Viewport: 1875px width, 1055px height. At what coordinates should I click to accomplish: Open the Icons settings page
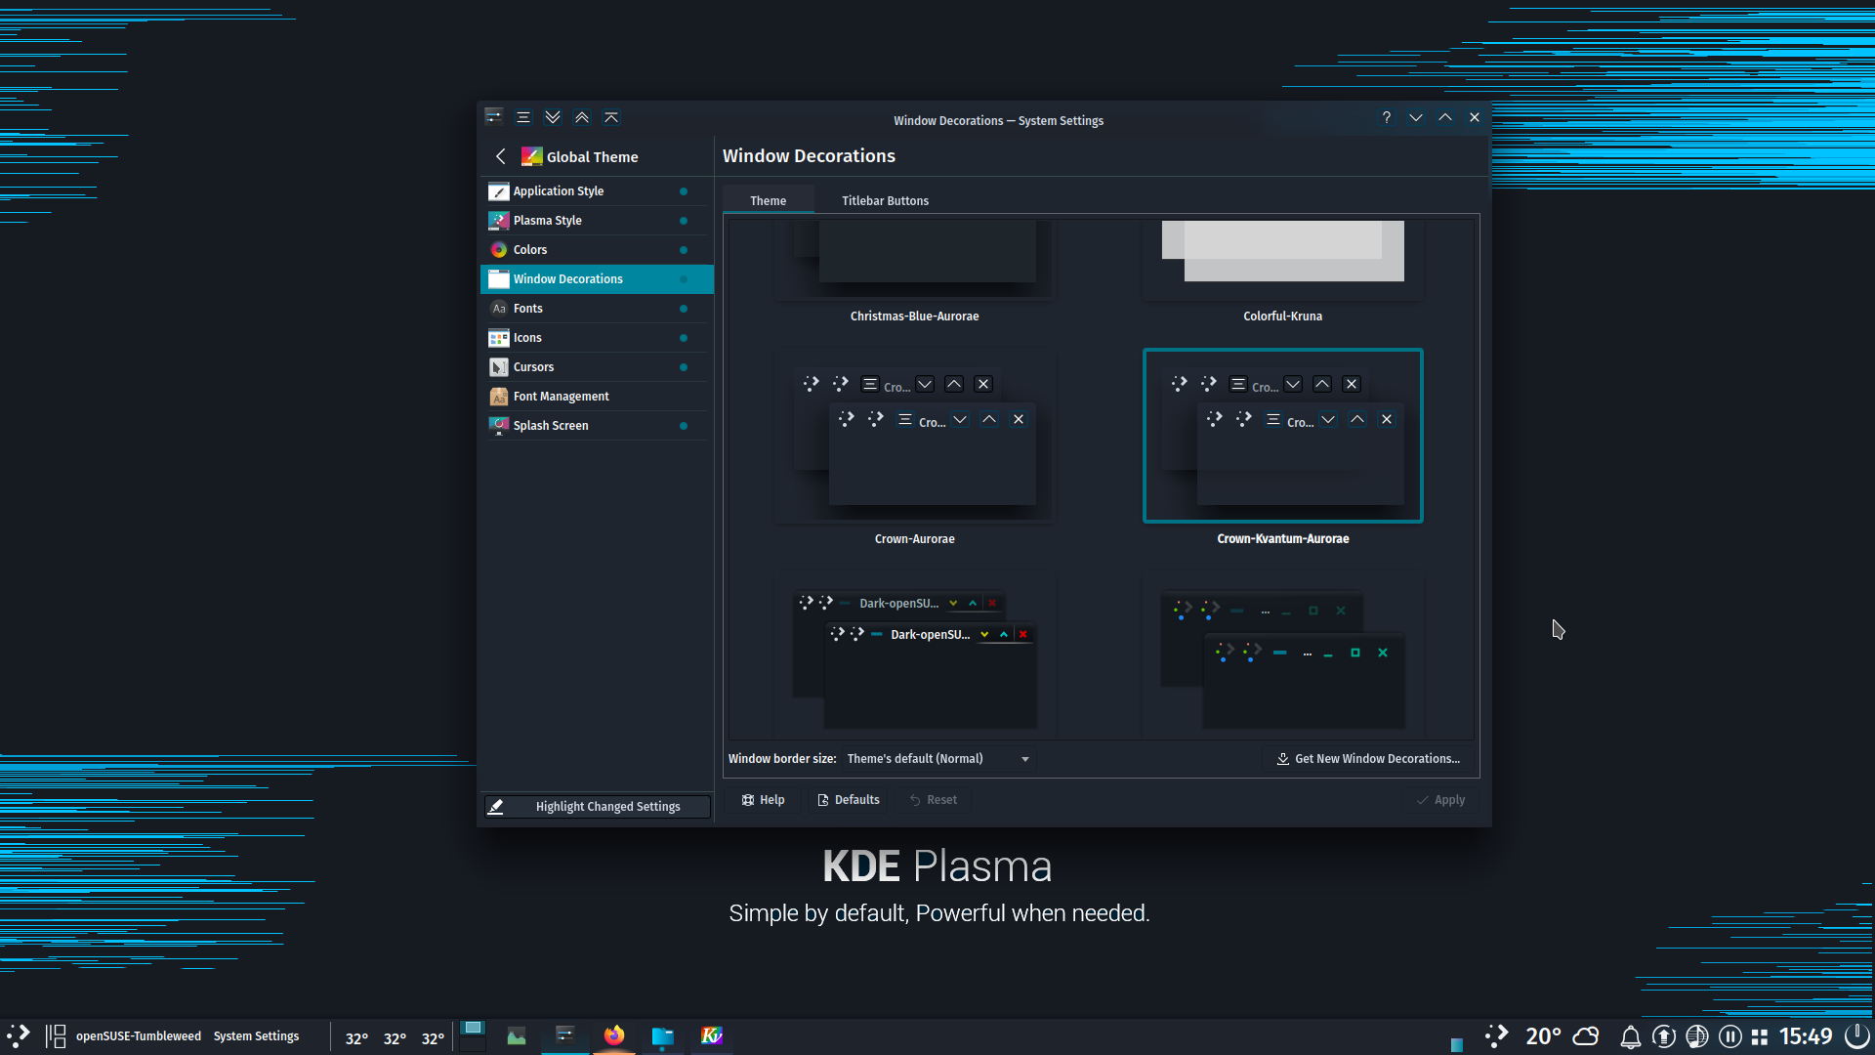pos(597,338)
